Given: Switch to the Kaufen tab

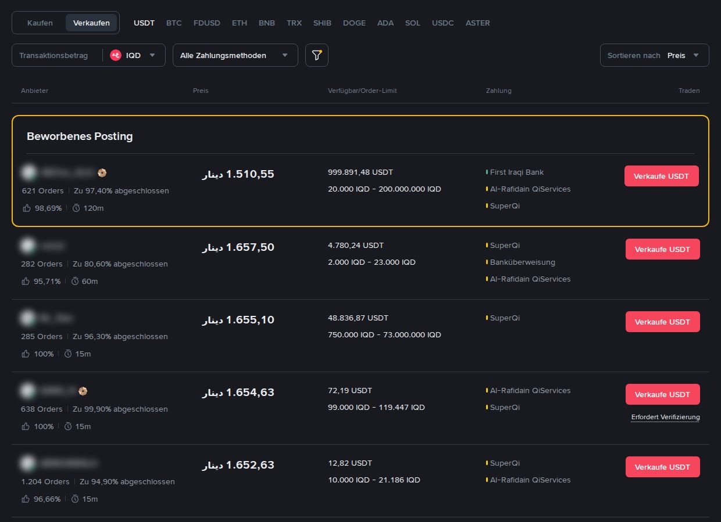Looking at the screenshot, I should pos(40,23).
